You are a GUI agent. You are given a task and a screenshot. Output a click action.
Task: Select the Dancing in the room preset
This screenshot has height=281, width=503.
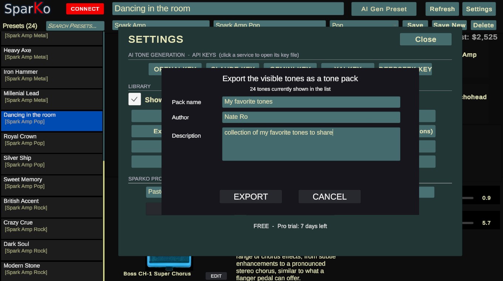tap(52, 121)
